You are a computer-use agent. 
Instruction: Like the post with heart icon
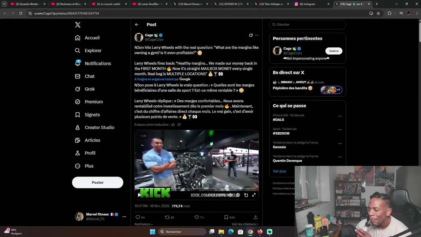[x=197, y=217]
